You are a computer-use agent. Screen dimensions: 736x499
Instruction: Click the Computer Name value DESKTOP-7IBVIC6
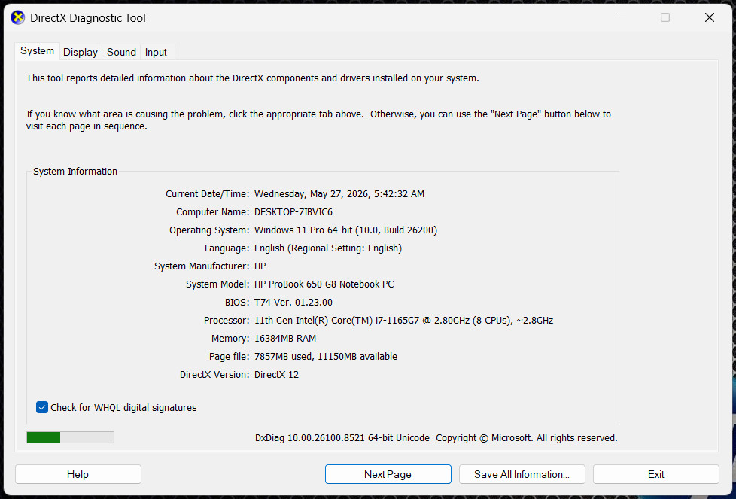tap(293, 211)
